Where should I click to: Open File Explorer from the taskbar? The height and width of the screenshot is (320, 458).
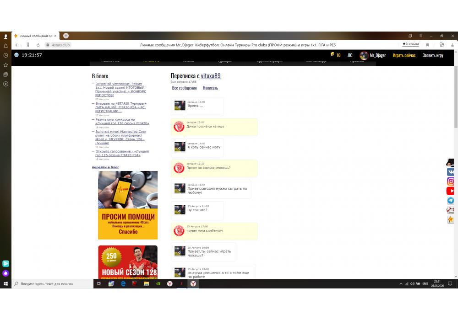147,283
